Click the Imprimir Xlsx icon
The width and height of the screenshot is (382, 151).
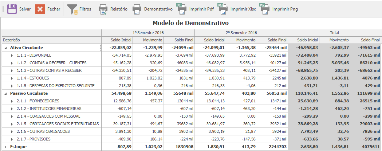coord(222,9)
